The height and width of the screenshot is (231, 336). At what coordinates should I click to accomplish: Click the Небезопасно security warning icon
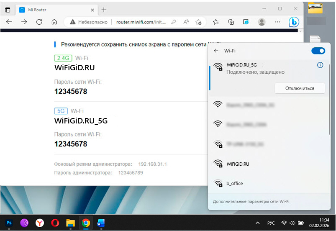(73, 22)
